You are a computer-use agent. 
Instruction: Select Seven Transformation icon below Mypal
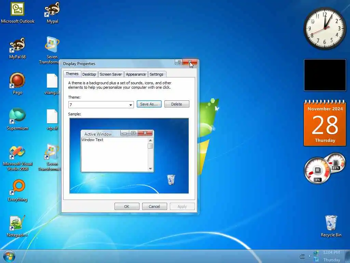click(x=51, y=51)
